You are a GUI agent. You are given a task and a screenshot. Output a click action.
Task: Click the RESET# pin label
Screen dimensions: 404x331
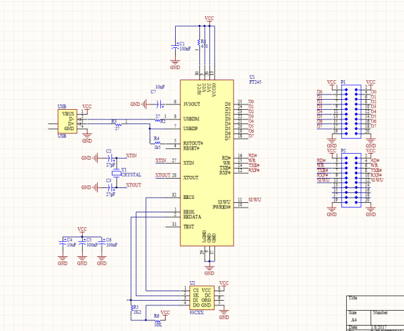point(191,148)
